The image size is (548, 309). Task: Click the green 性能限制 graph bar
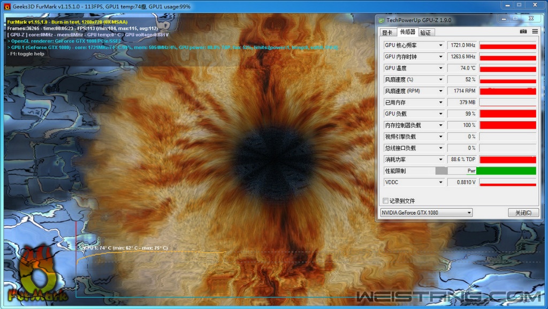[x=506, y=171]
